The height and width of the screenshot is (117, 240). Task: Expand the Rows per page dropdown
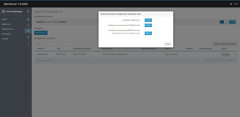point(51,60)
